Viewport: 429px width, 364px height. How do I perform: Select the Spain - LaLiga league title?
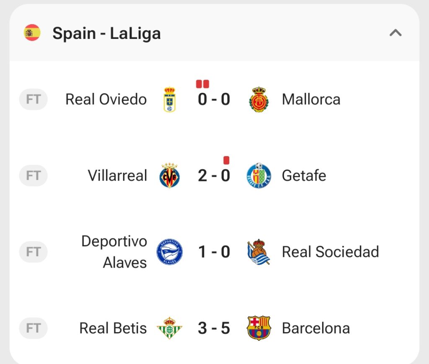click(106, 34)
